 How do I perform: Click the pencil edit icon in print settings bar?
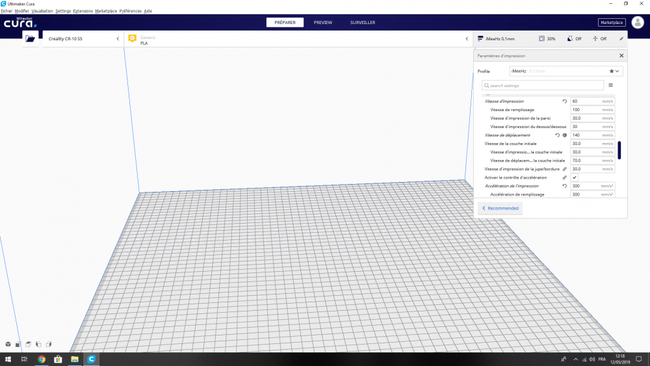(621, 38)
